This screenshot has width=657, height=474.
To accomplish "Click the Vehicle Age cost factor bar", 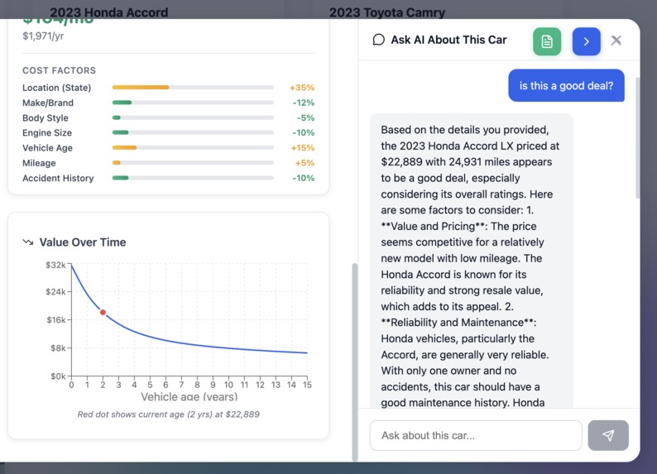I will [x=193, y=148].
